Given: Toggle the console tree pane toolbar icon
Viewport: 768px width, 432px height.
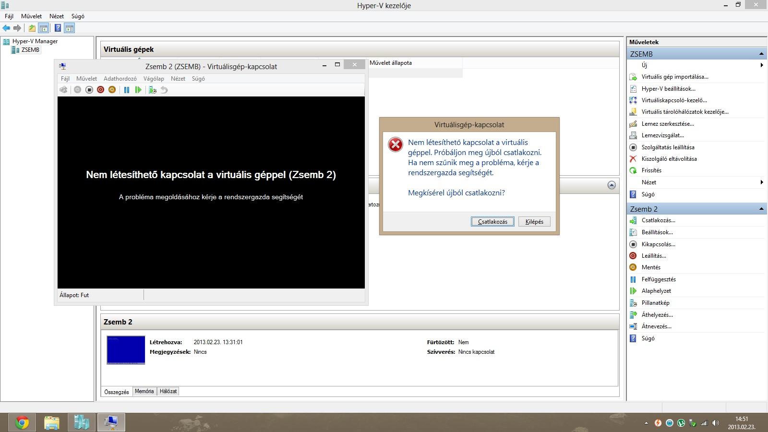Looking at the screenshot, I should click(43, 28).
